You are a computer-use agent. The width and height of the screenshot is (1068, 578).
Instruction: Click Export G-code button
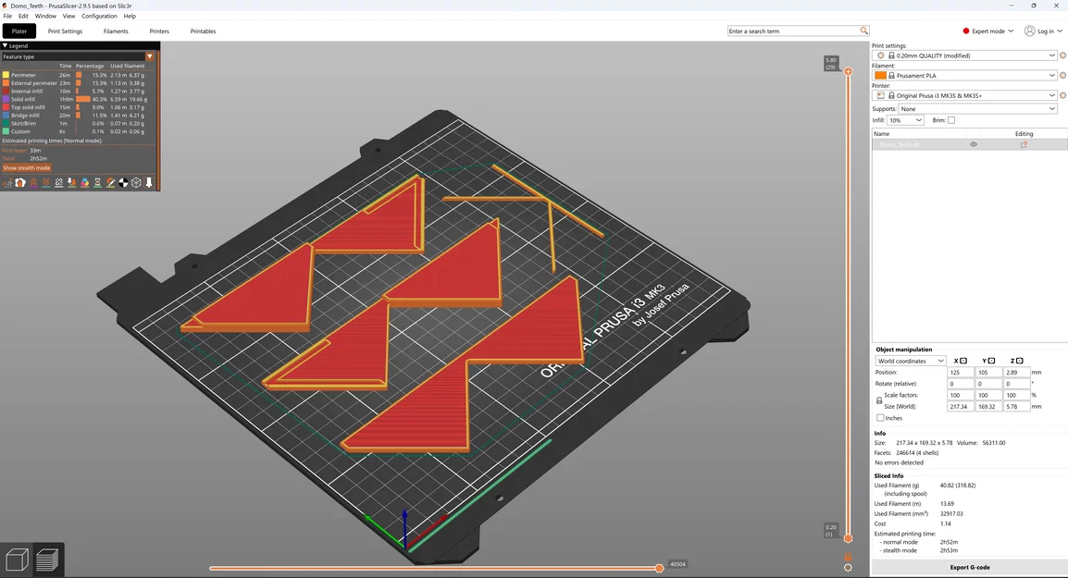click(970, 567)
